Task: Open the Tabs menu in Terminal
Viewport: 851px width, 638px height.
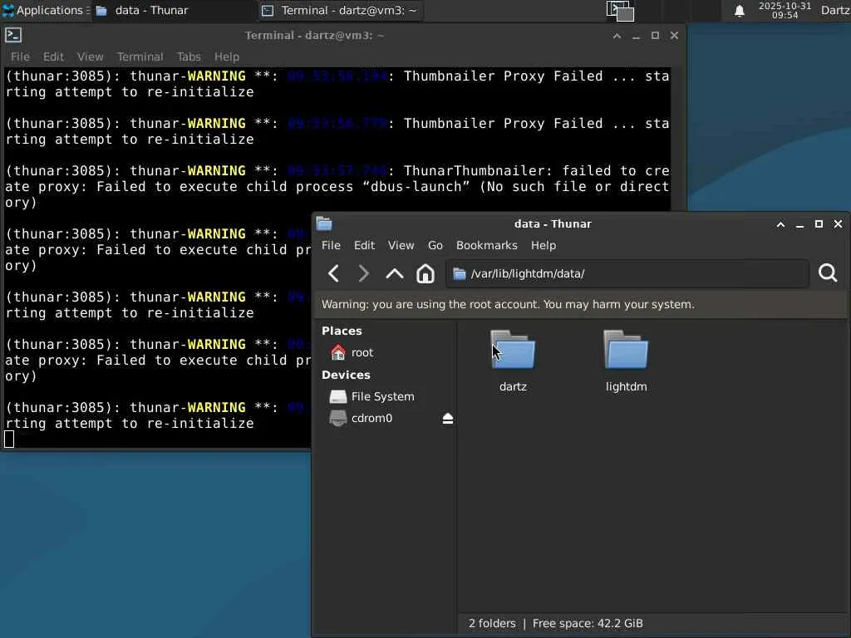Action: [189, 56]
